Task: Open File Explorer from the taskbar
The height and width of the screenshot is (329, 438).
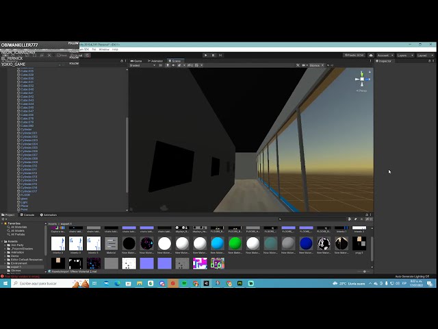Action: coord(140,283)
